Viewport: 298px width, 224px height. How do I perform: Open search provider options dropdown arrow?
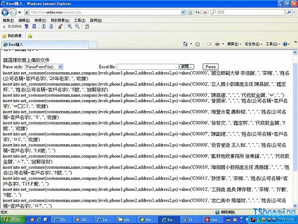pos(294,12)
